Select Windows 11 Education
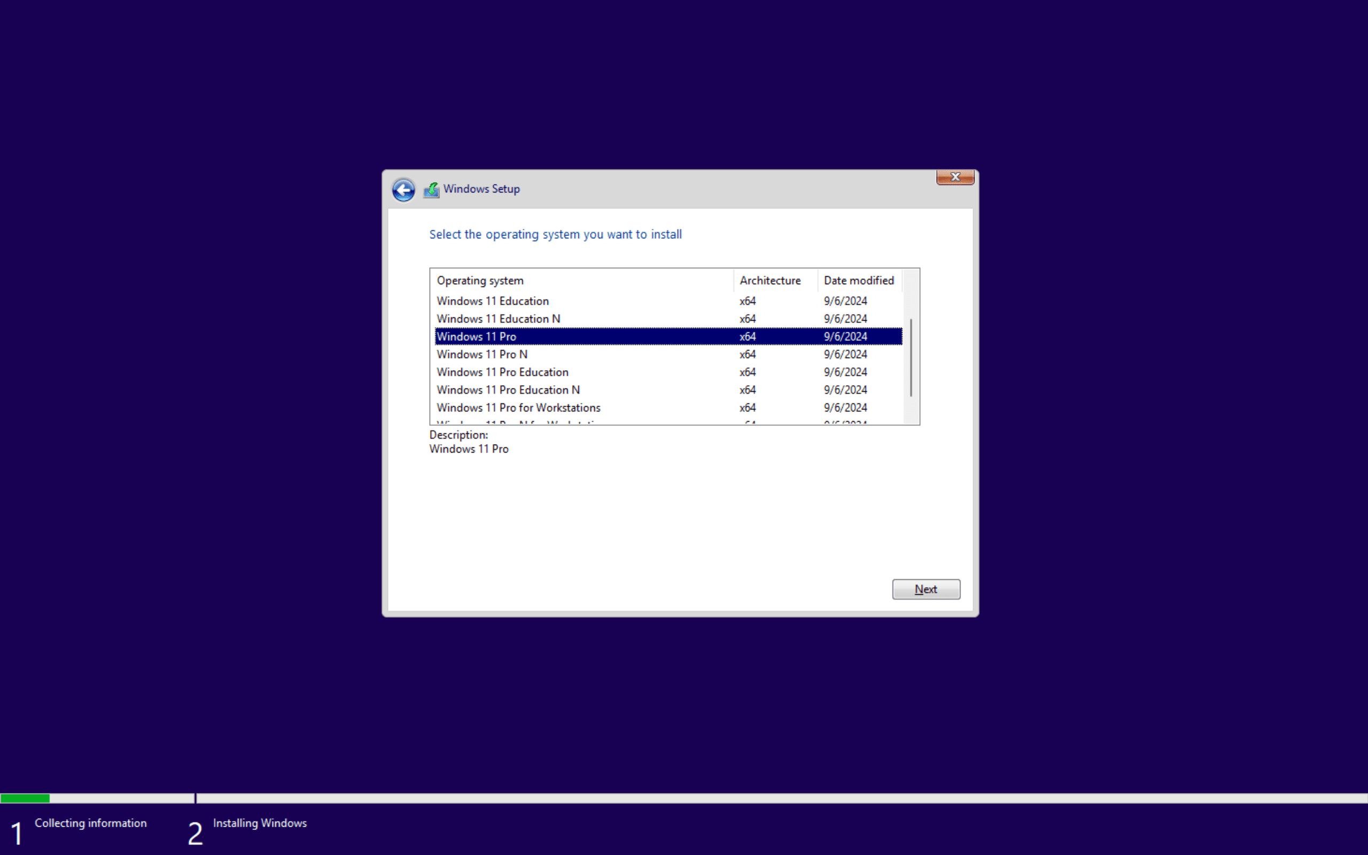 [x=492, y=301]
